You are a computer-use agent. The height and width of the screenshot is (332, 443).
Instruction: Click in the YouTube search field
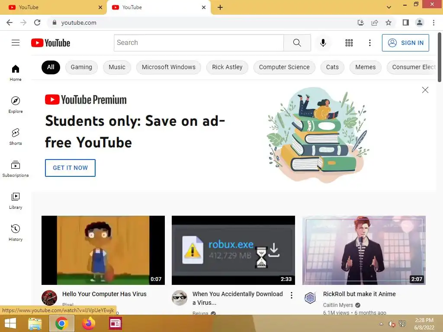[x=199, y=43]
